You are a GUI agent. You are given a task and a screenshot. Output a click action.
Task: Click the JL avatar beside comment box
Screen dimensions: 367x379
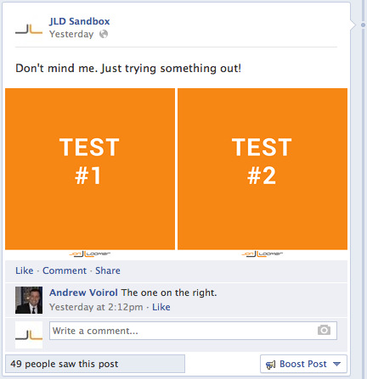click(29, 335)
